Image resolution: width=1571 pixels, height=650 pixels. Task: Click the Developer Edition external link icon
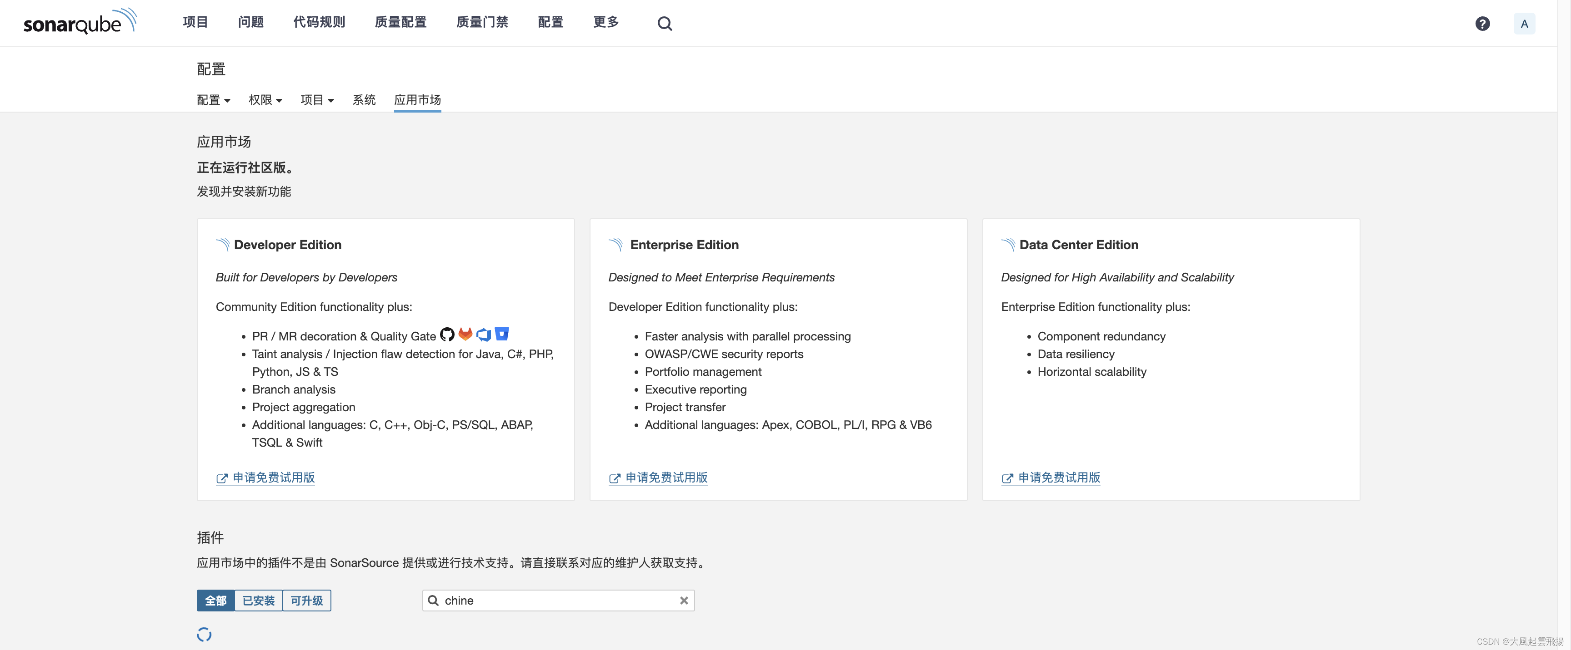[222, 479]
